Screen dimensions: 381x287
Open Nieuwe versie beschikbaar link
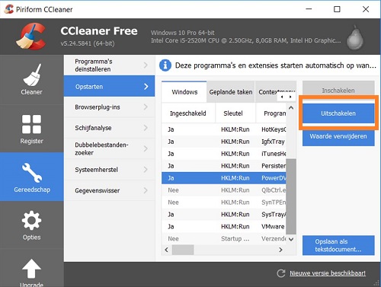[328, 273]
